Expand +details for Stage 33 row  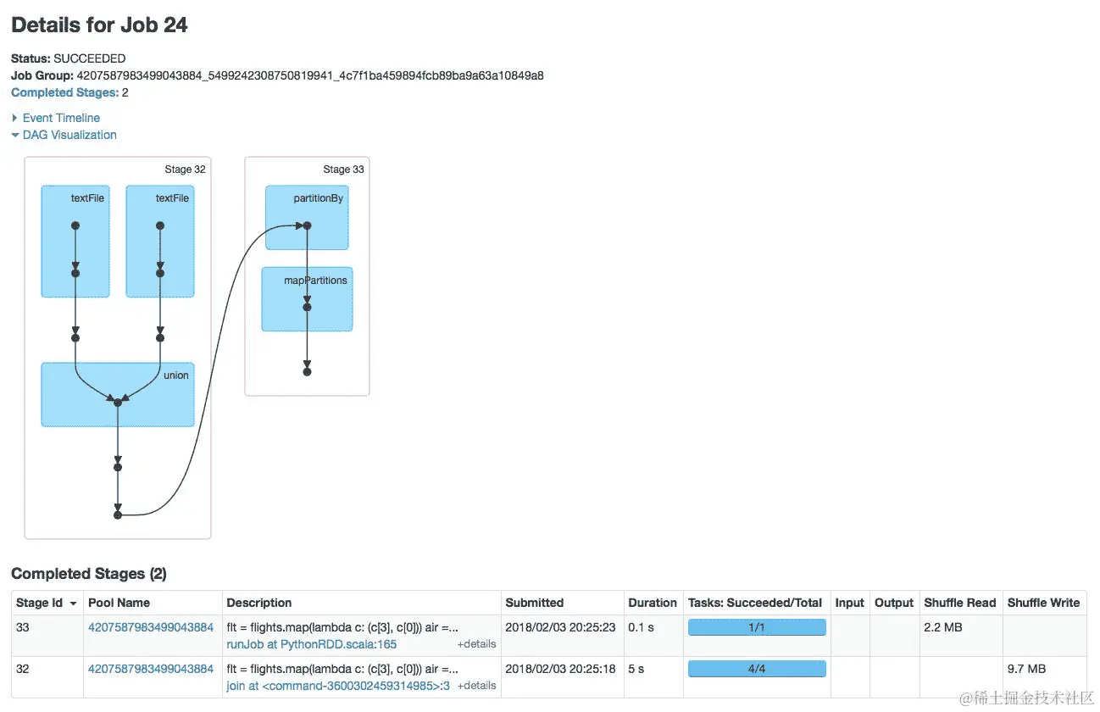pyautogui.click(x=476, y=644)
